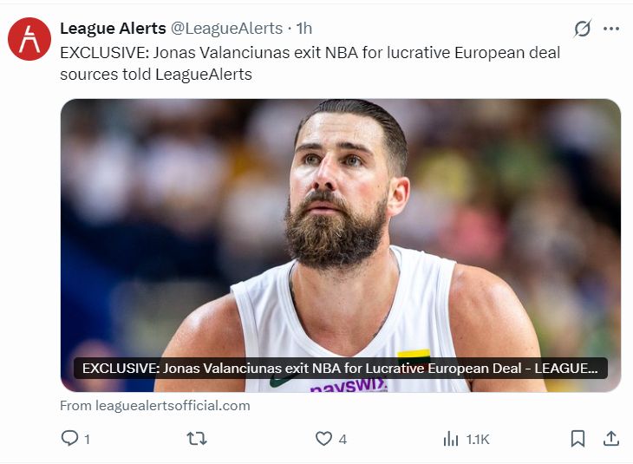Image resolution: width=633 pixels, height=464 pixels.
Task: Click the League Alerts red profile avatar
Action: [29, 38]
